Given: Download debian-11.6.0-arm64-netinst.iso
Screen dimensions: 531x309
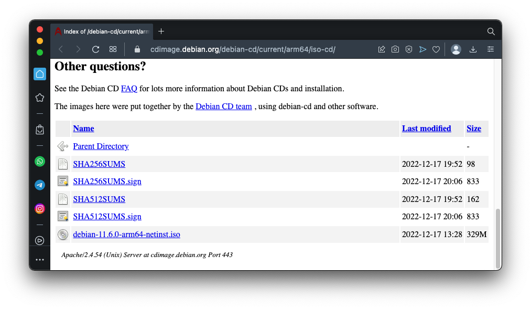Looking at the screenshot, I should [126, 235].
